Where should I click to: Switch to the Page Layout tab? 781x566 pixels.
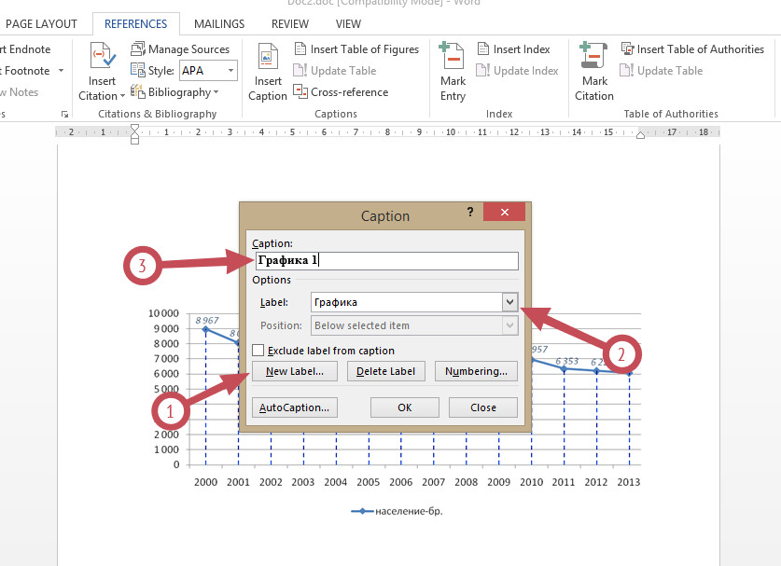[41, 24]
